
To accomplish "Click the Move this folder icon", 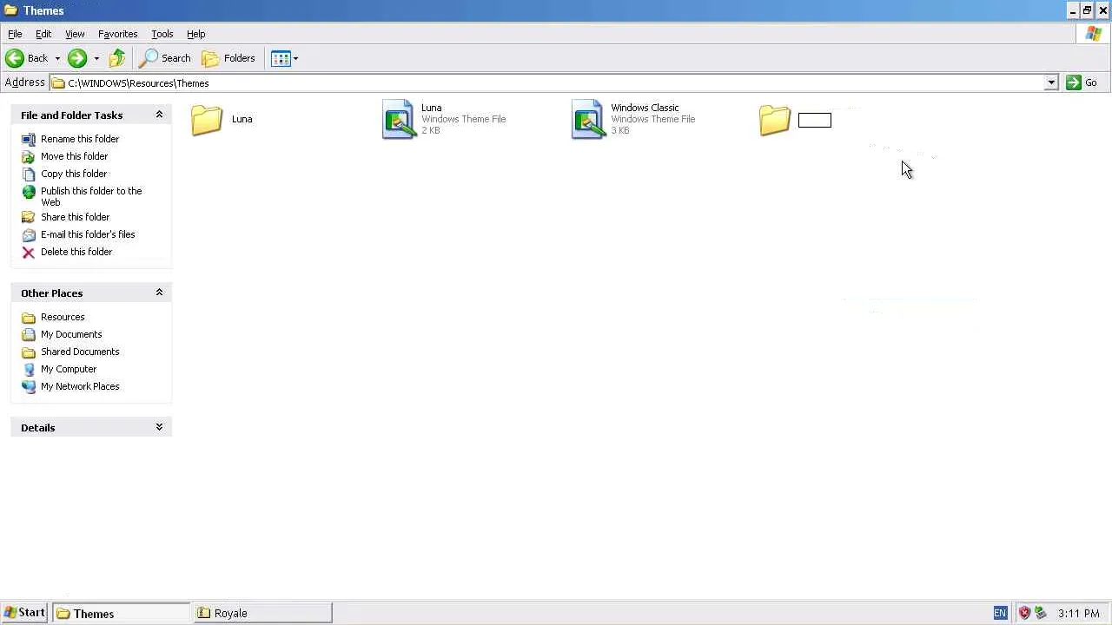I will pyautogui.click(x=29, y=156).
